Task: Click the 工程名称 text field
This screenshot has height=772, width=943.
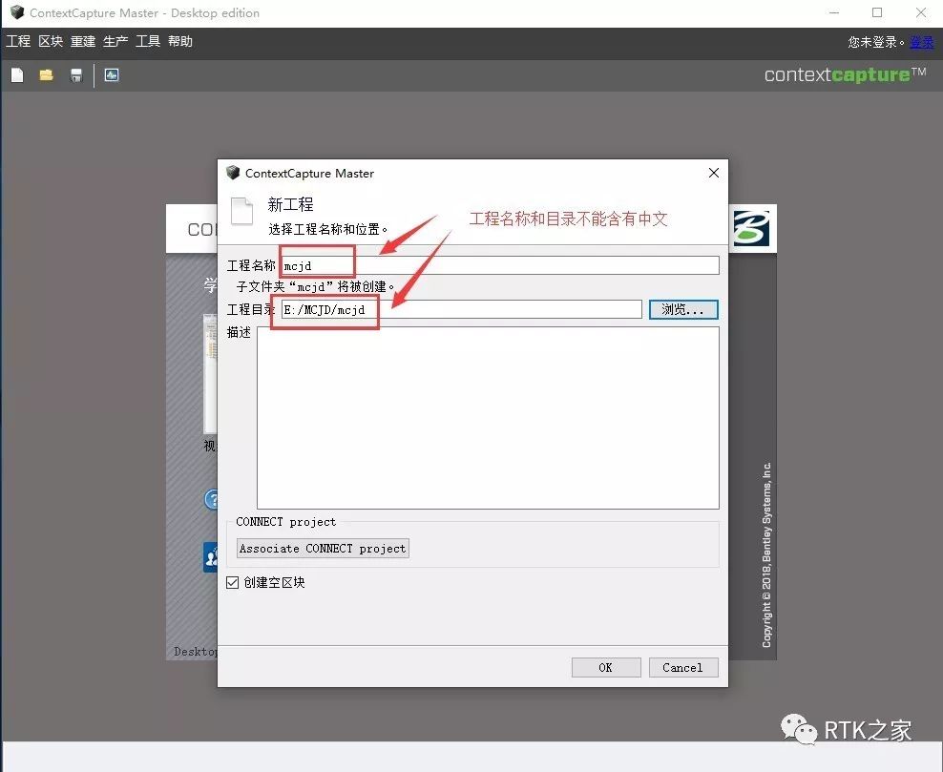Action: click(500, 265)
